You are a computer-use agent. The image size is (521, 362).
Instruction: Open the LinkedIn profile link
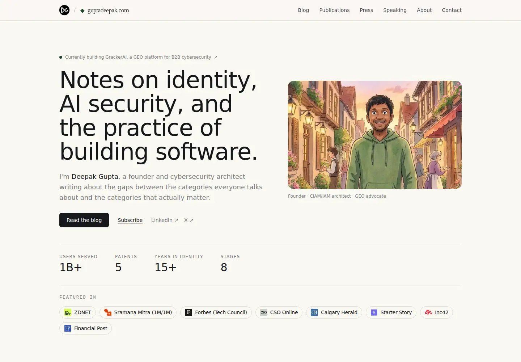pos(165,220)
